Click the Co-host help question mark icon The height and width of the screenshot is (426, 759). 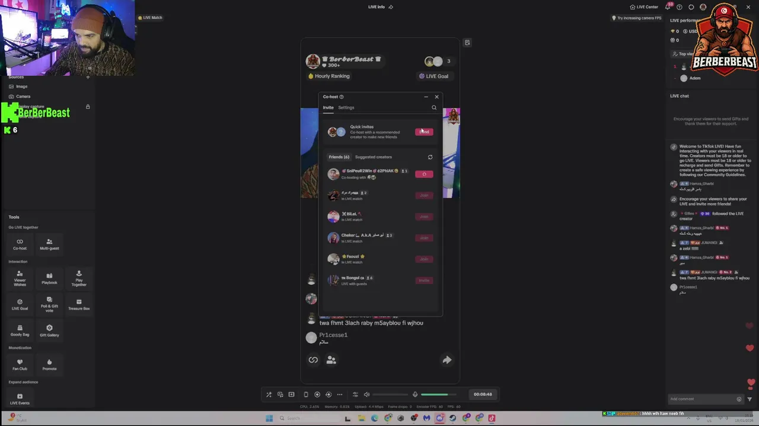tap(341, 96)
